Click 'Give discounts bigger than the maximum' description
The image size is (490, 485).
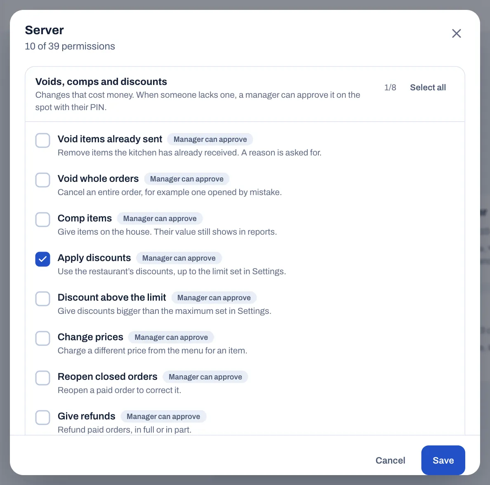(x=165, y=311)
